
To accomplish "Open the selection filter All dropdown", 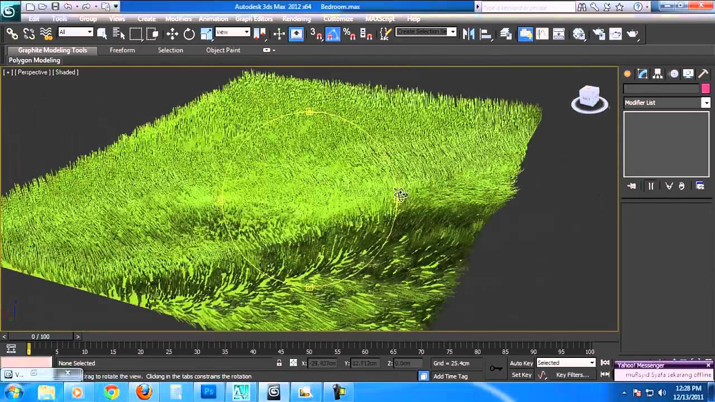I will (x=75, y=32).
